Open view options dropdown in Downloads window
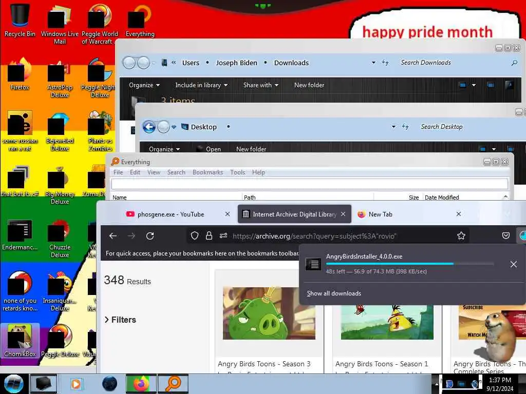This screenshot has height=394, width=526. point(474,85)
